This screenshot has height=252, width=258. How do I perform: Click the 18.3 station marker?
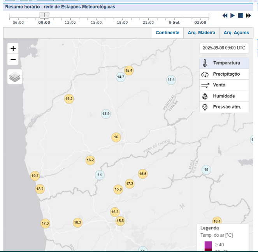point(77,222)
